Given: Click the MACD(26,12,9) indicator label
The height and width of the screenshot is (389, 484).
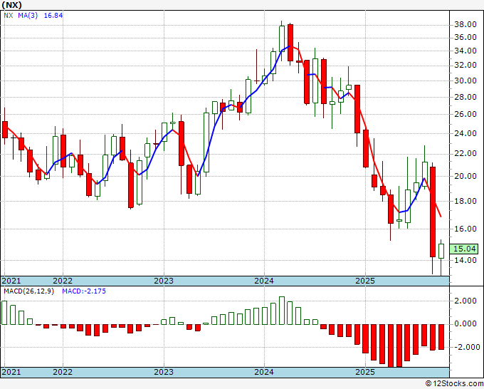Looking at the screenshot, I should click(28, 291).
